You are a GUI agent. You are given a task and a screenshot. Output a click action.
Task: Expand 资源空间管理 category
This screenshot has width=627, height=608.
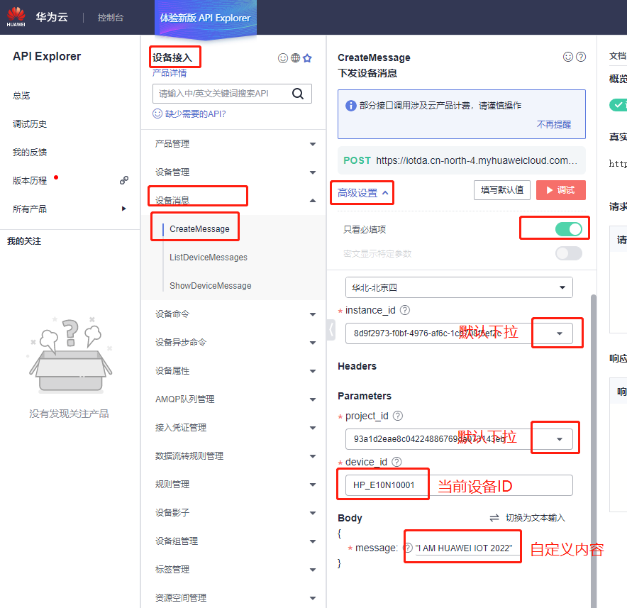pos(313,598)
